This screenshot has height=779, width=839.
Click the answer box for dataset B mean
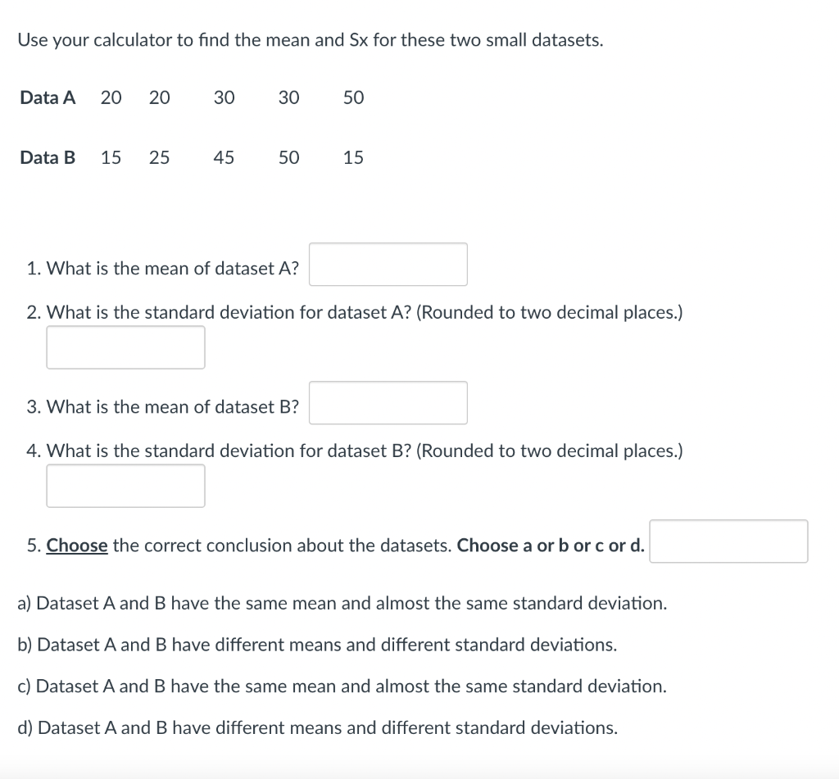(388, 402)
